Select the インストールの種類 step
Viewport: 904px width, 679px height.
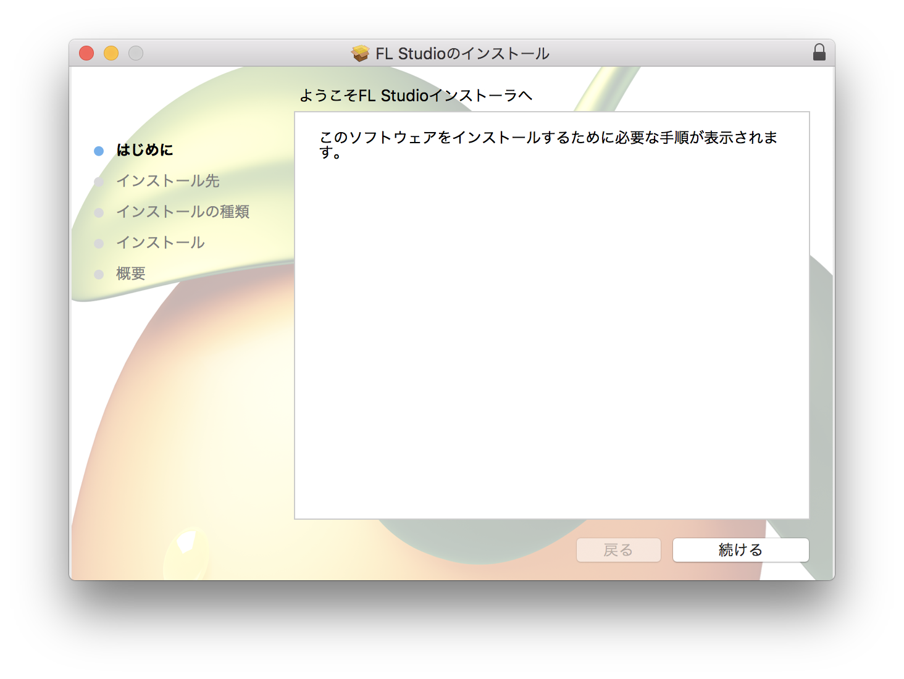tap(183, 212)
